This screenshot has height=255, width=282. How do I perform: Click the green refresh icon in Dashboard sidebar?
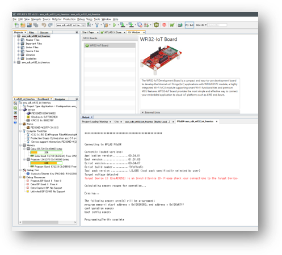click(x=15, y=108)
